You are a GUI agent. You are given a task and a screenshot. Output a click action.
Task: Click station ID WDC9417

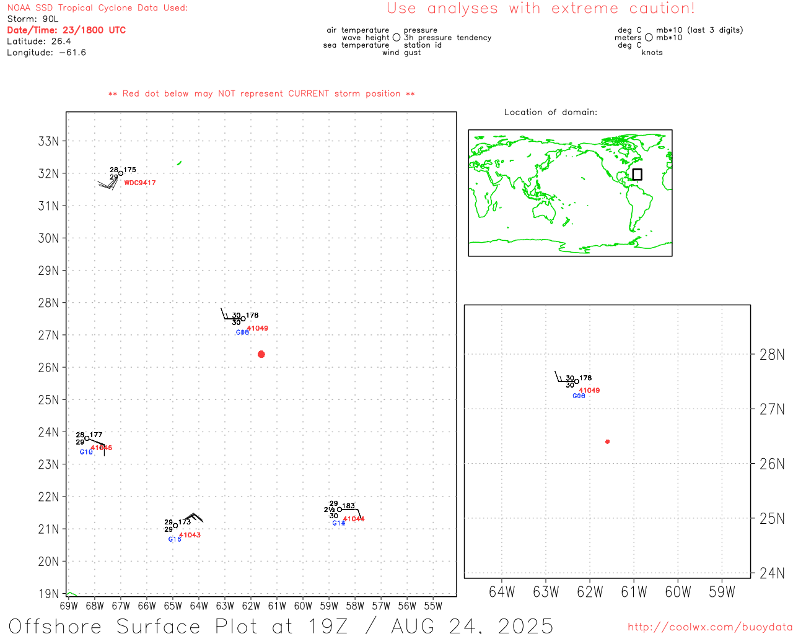140,183
